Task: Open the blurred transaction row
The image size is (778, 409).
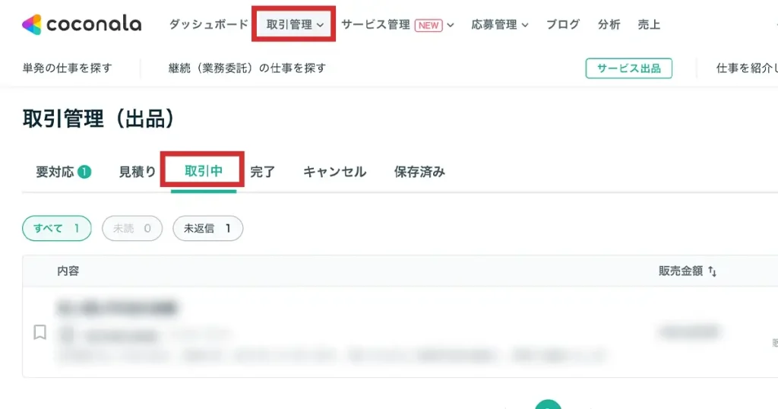Action: coord(400,331)
